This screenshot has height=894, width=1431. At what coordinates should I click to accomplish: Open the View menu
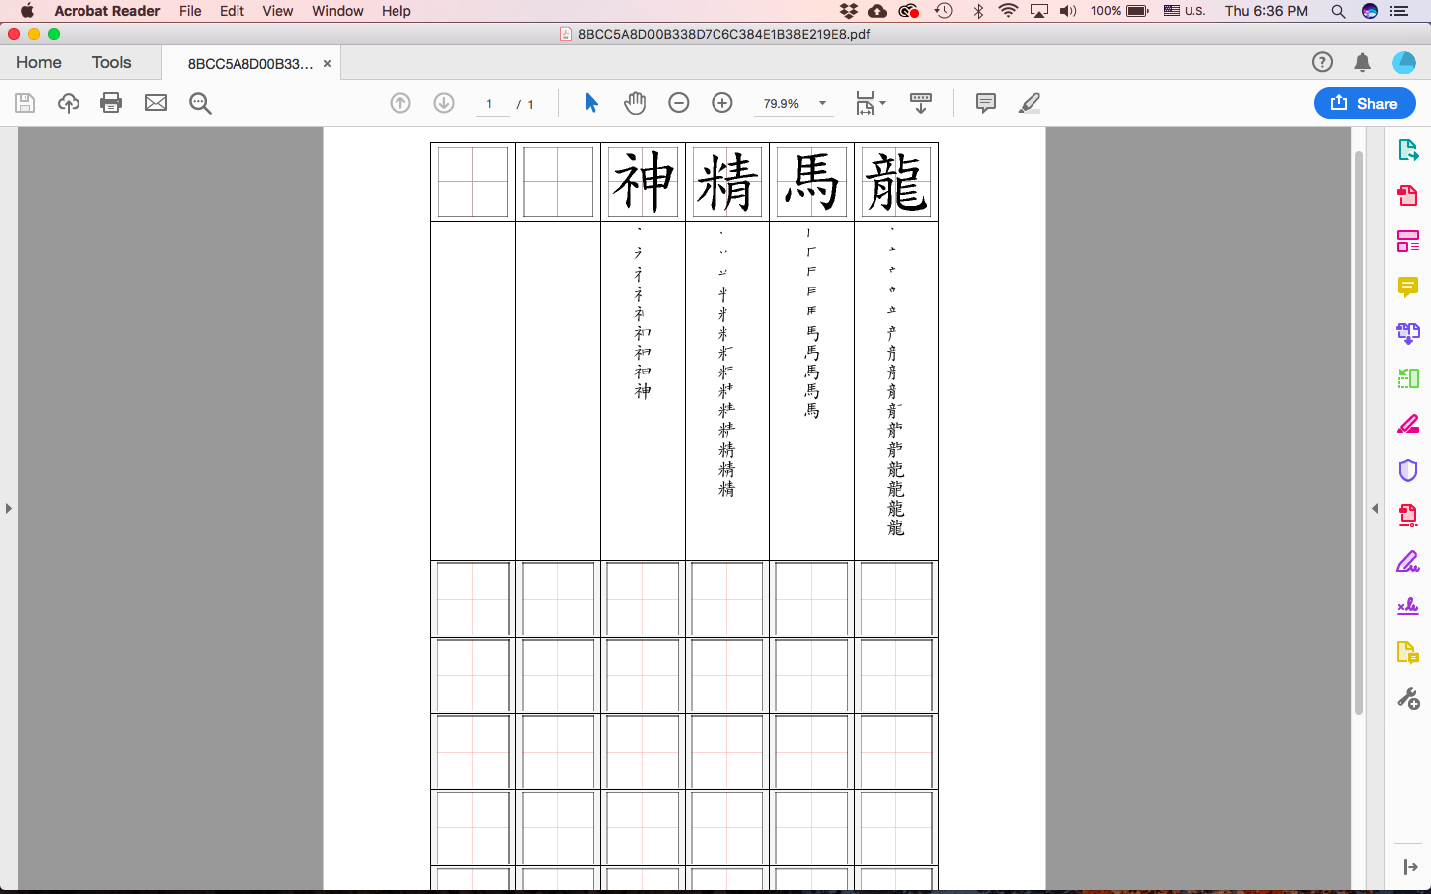(277, 11)
